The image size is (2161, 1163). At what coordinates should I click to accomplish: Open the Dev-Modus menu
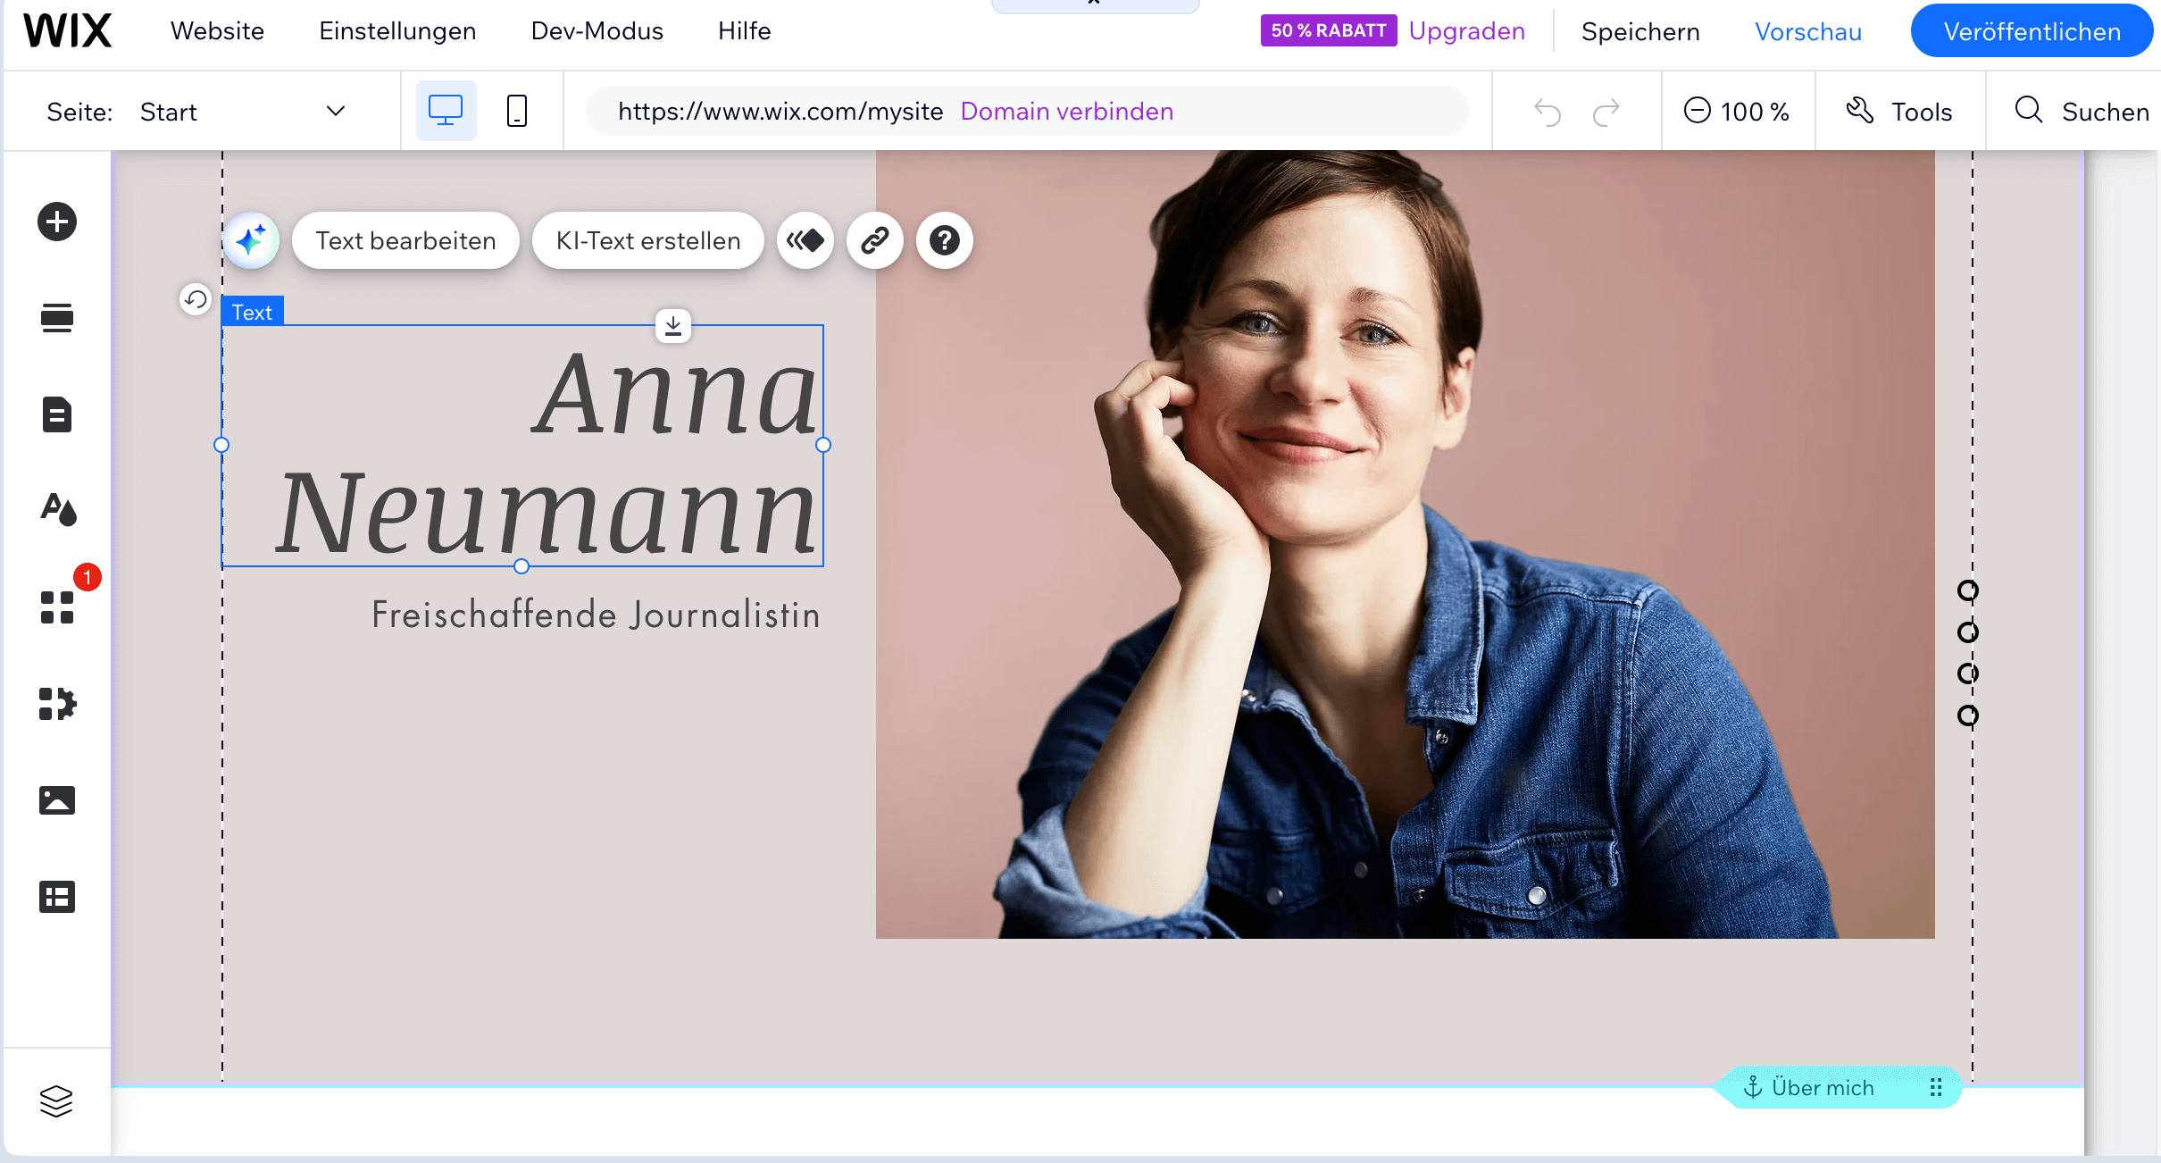(597, 31)
